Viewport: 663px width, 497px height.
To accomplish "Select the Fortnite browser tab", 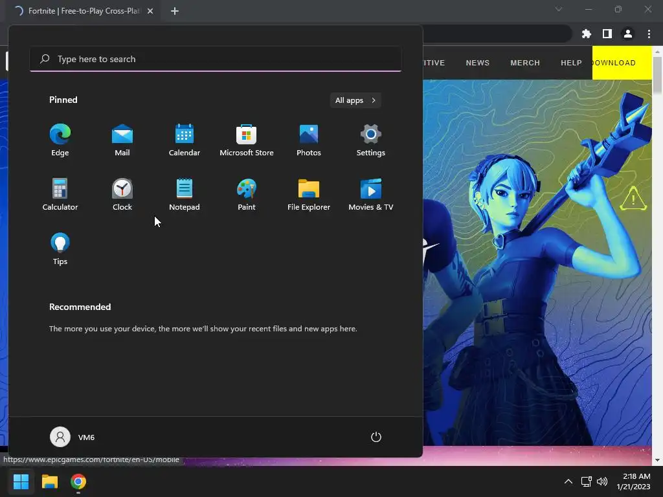I will [82, 11].
